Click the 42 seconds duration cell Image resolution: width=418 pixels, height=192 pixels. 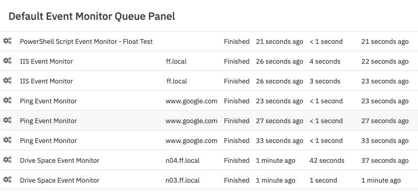click(x=327, y=160)
